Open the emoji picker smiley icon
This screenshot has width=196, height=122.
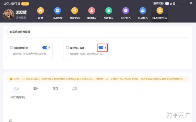(x=11, y=121)
